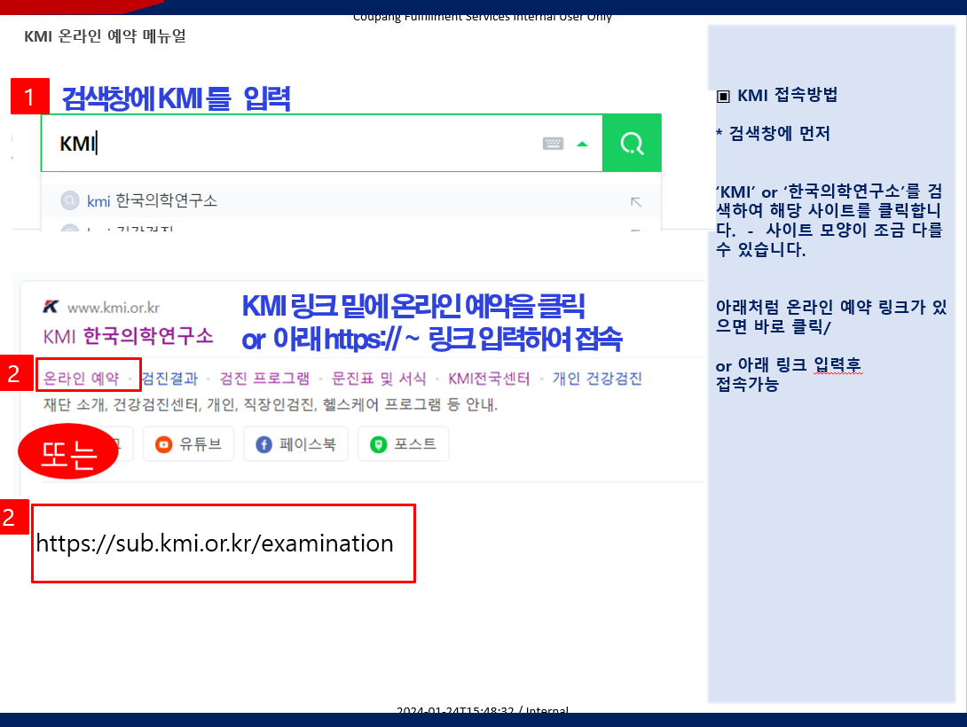This screenshot has width=967, height=727.
Task: Click the suggestion magnifier icon beside kmi 한국의학연구소
Action: tap(70, 201)
